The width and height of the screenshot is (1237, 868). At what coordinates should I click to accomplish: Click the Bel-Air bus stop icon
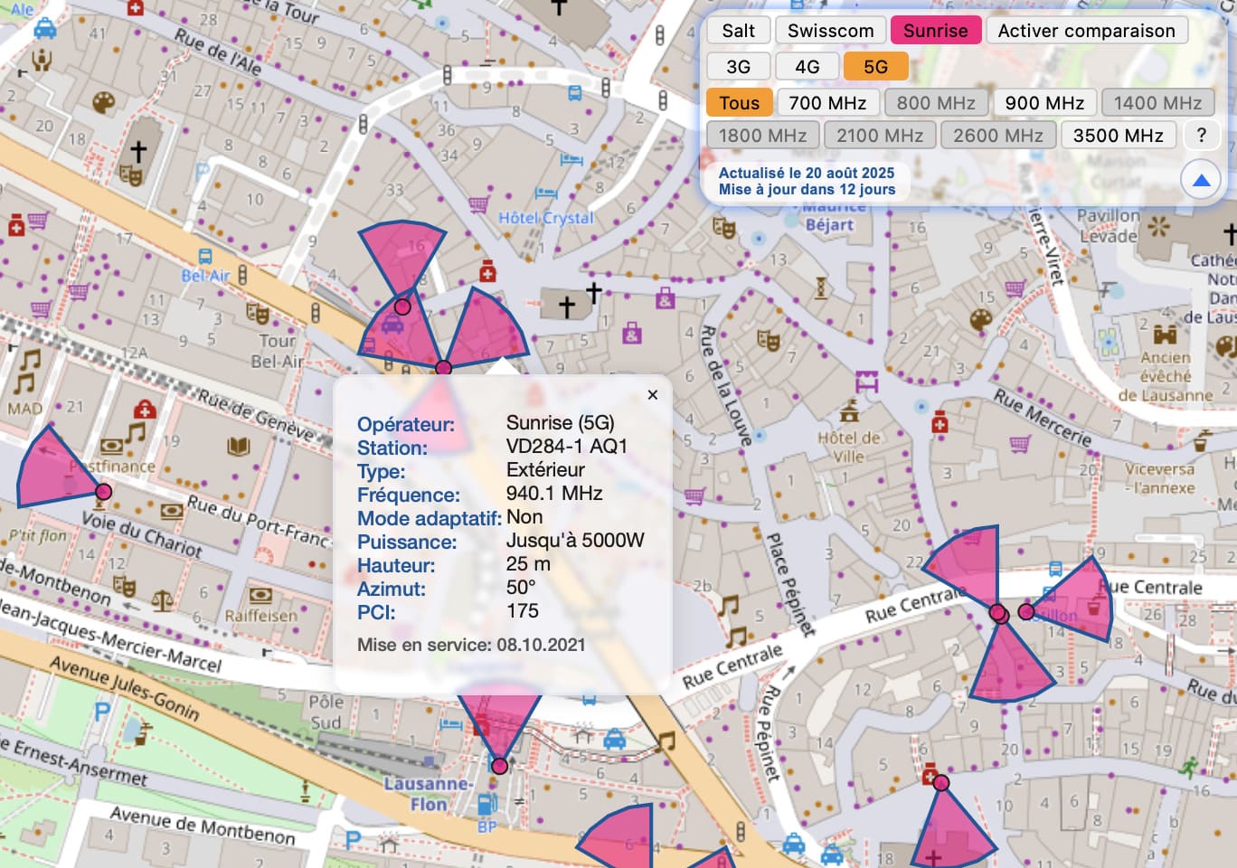coord(205,257)
